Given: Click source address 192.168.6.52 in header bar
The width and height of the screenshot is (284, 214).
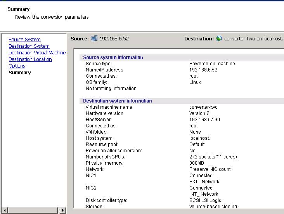Looking at the screenshot, I should coord(114,39).
